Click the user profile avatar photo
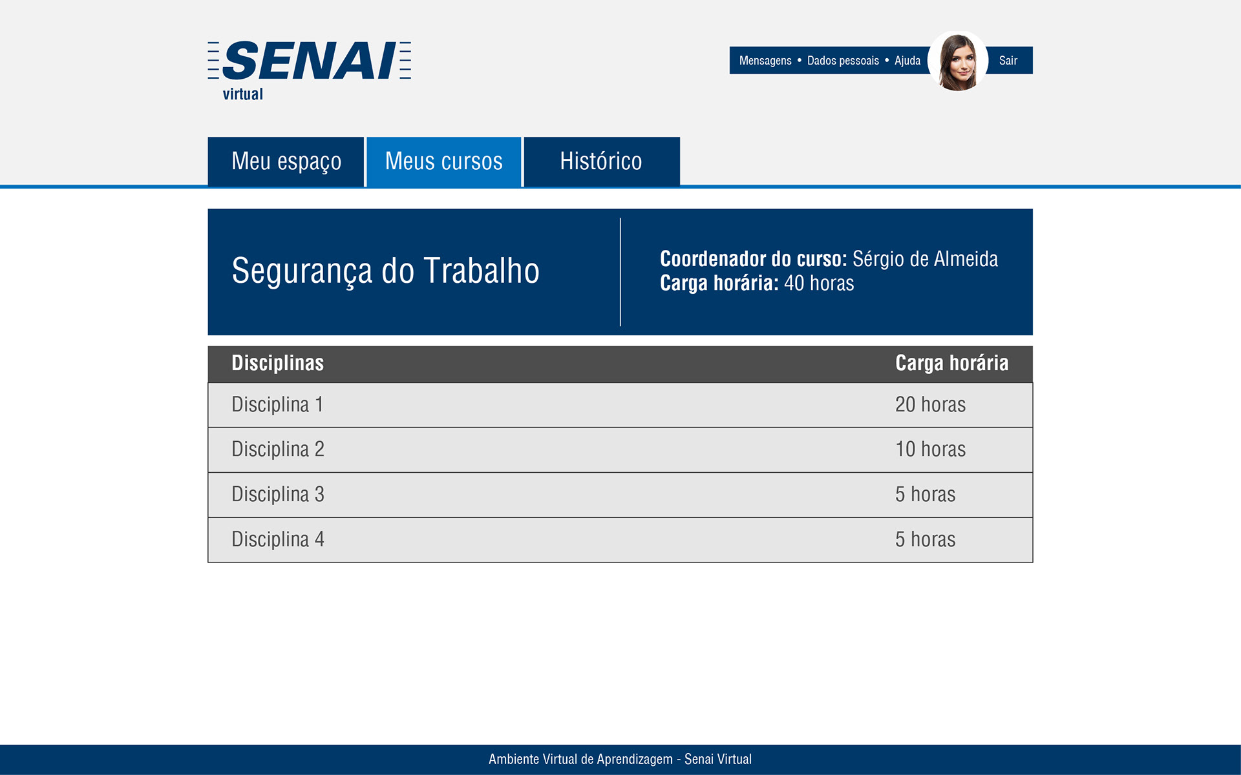1241x775 pixels. pos(957,61)
